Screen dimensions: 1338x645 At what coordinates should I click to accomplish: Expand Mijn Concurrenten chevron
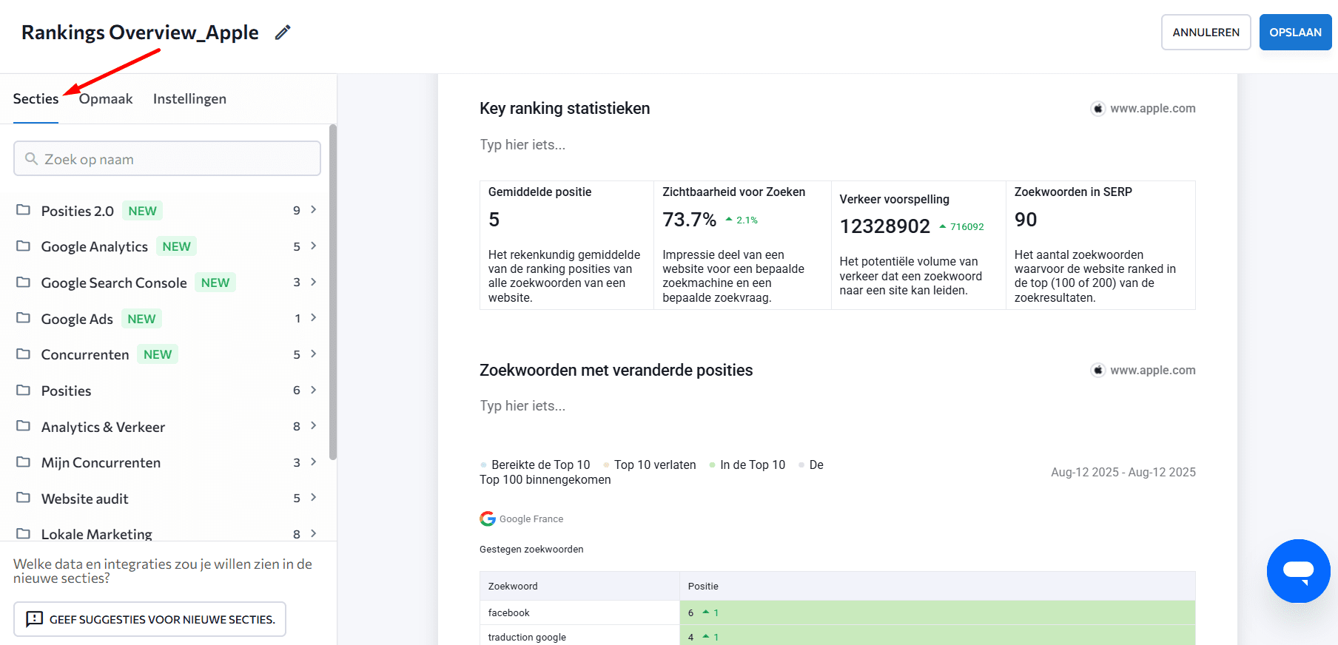point(314,462)
